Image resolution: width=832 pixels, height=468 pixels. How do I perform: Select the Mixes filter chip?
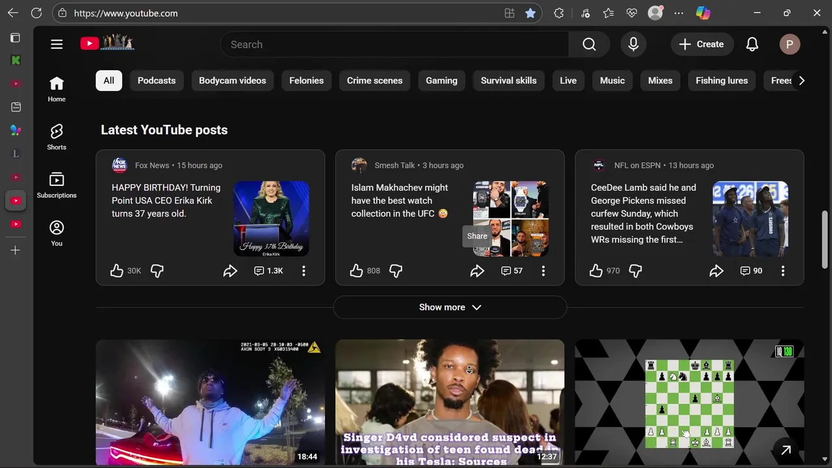[x=660, y=81]
